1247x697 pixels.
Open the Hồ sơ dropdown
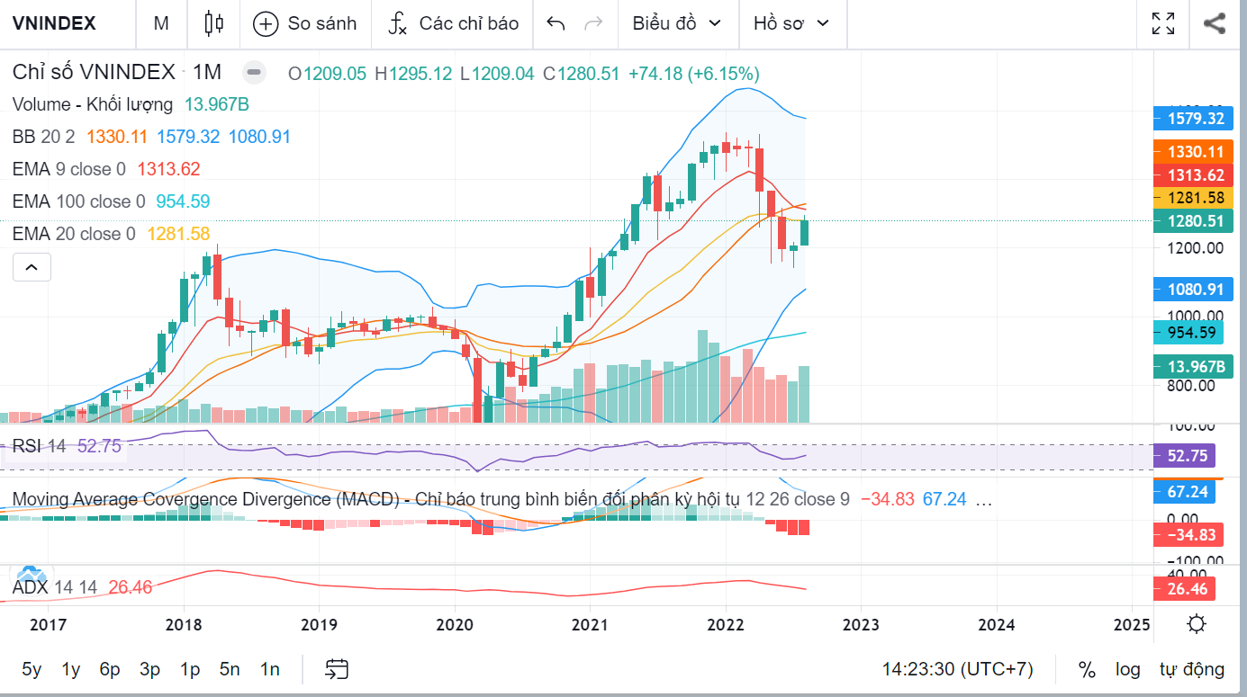pos(791,23)
